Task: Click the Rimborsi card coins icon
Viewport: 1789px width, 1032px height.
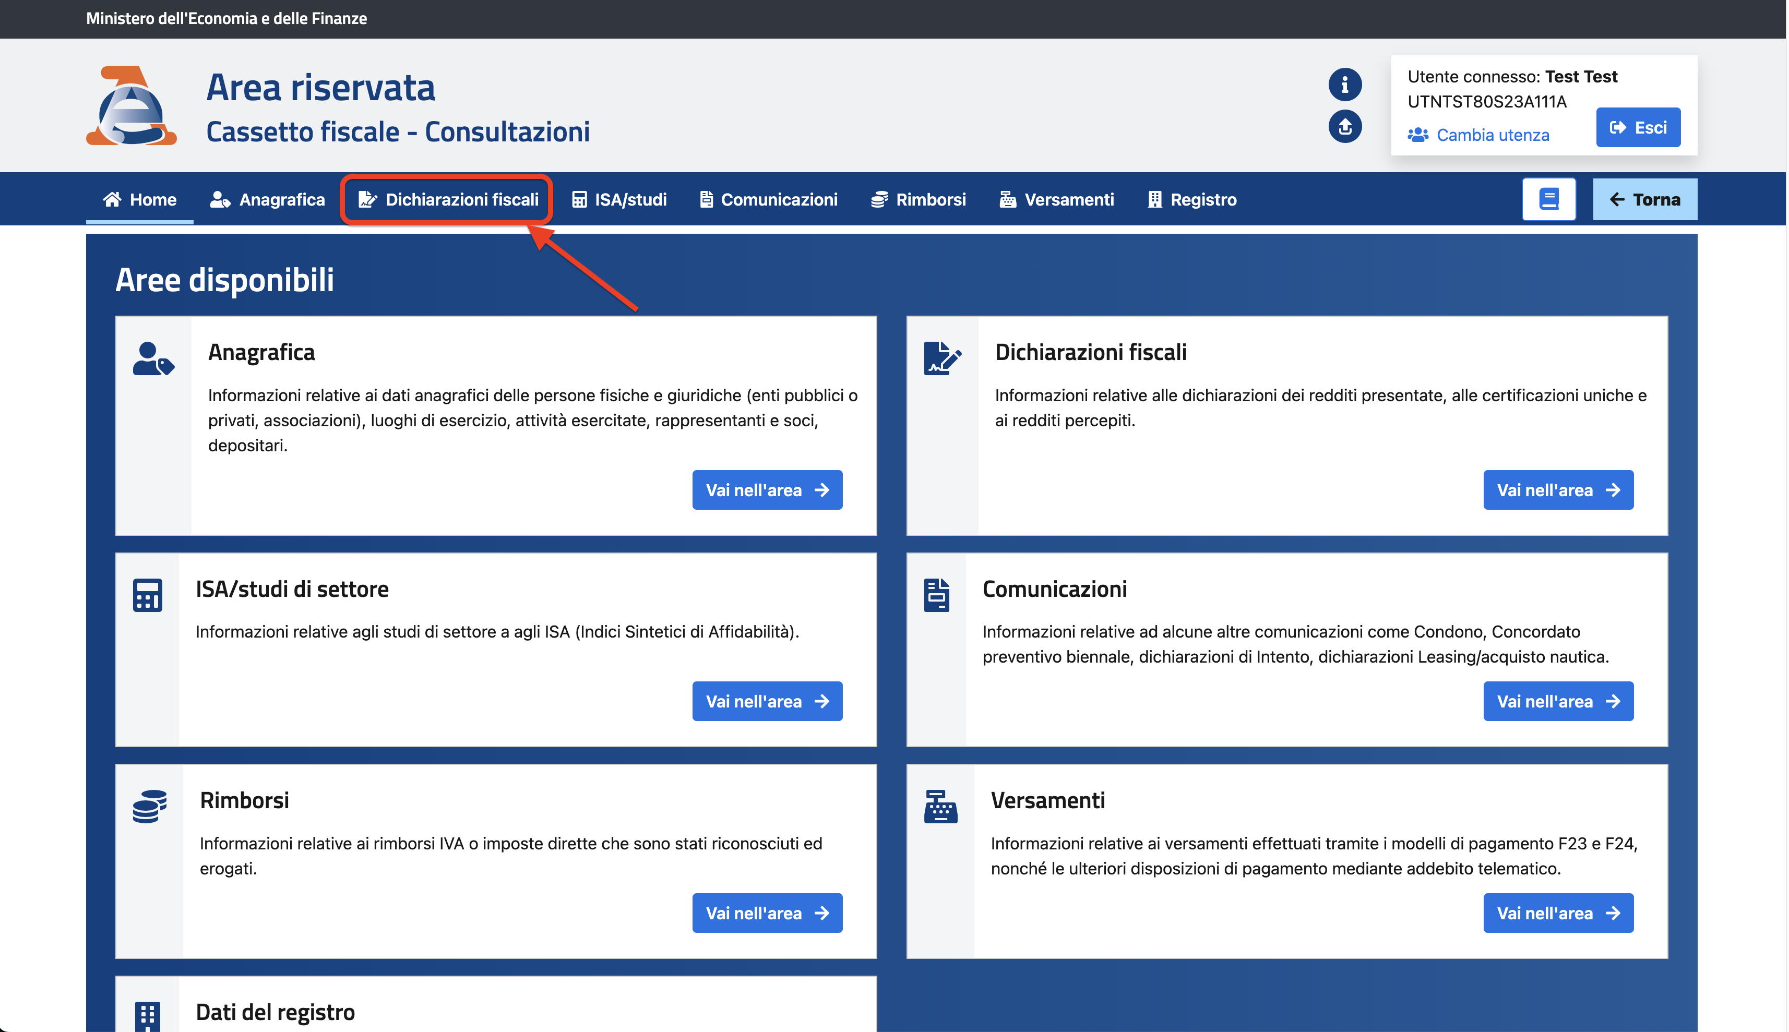Action: pyautogui.click(x=150, y=806)
